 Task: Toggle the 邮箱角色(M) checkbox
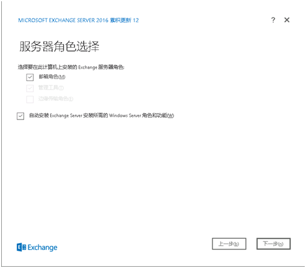30,77
